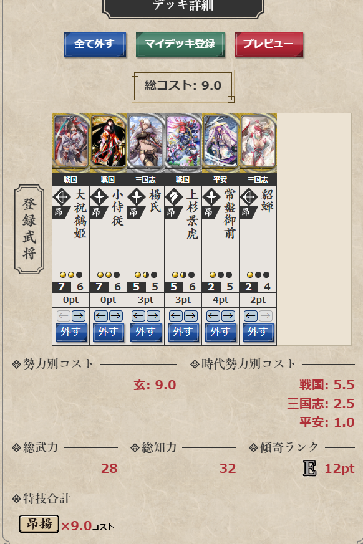Click right arrow under 常盤御前

pyautogui.click(x=228, y=316)
